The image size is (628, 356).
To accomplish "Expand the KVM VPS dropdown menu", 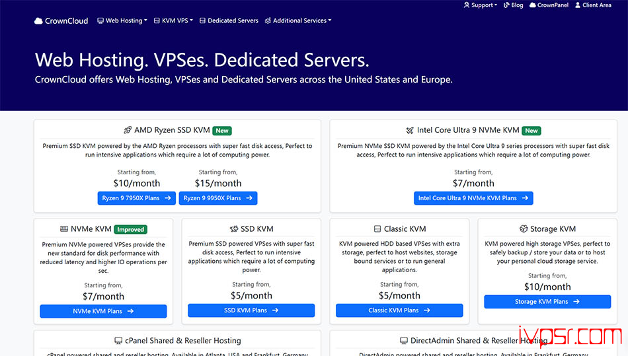I will (173, 20).
